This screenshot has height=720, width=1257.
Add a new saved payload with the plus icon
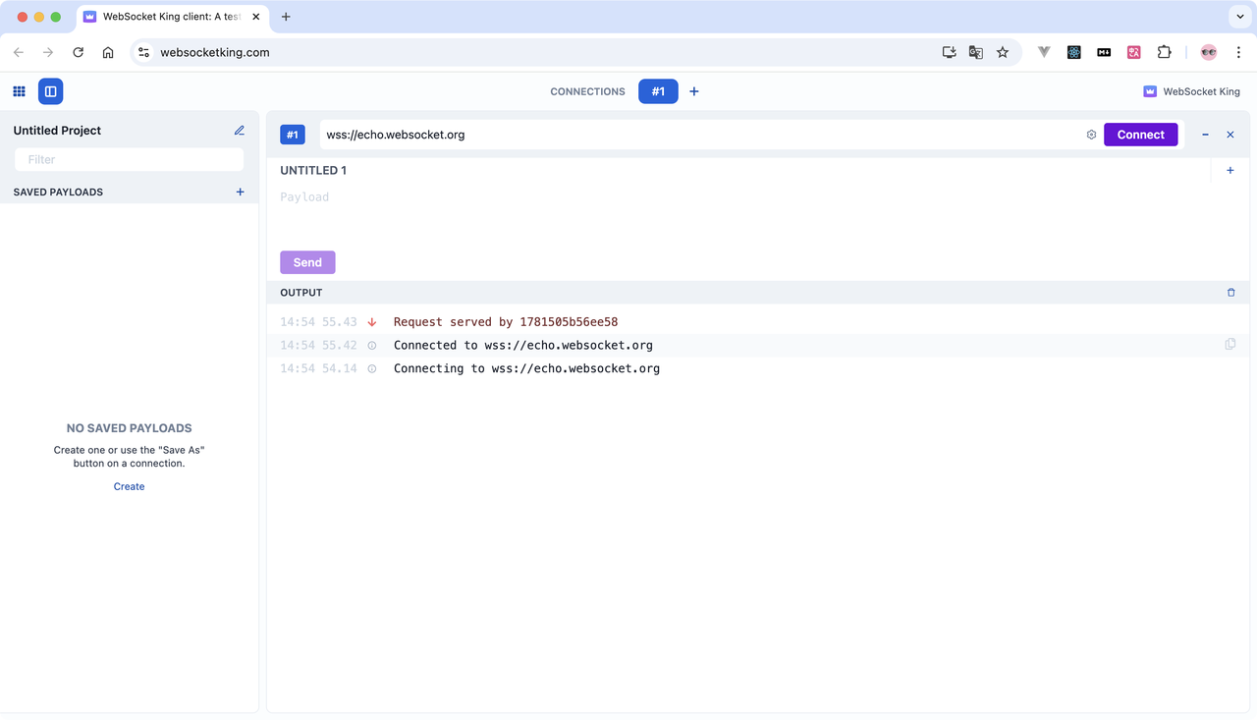click(240, 192)
